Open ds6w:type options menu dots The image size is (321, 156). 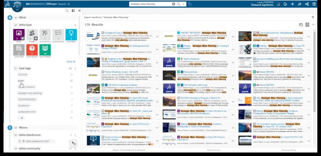click(75, 25)
